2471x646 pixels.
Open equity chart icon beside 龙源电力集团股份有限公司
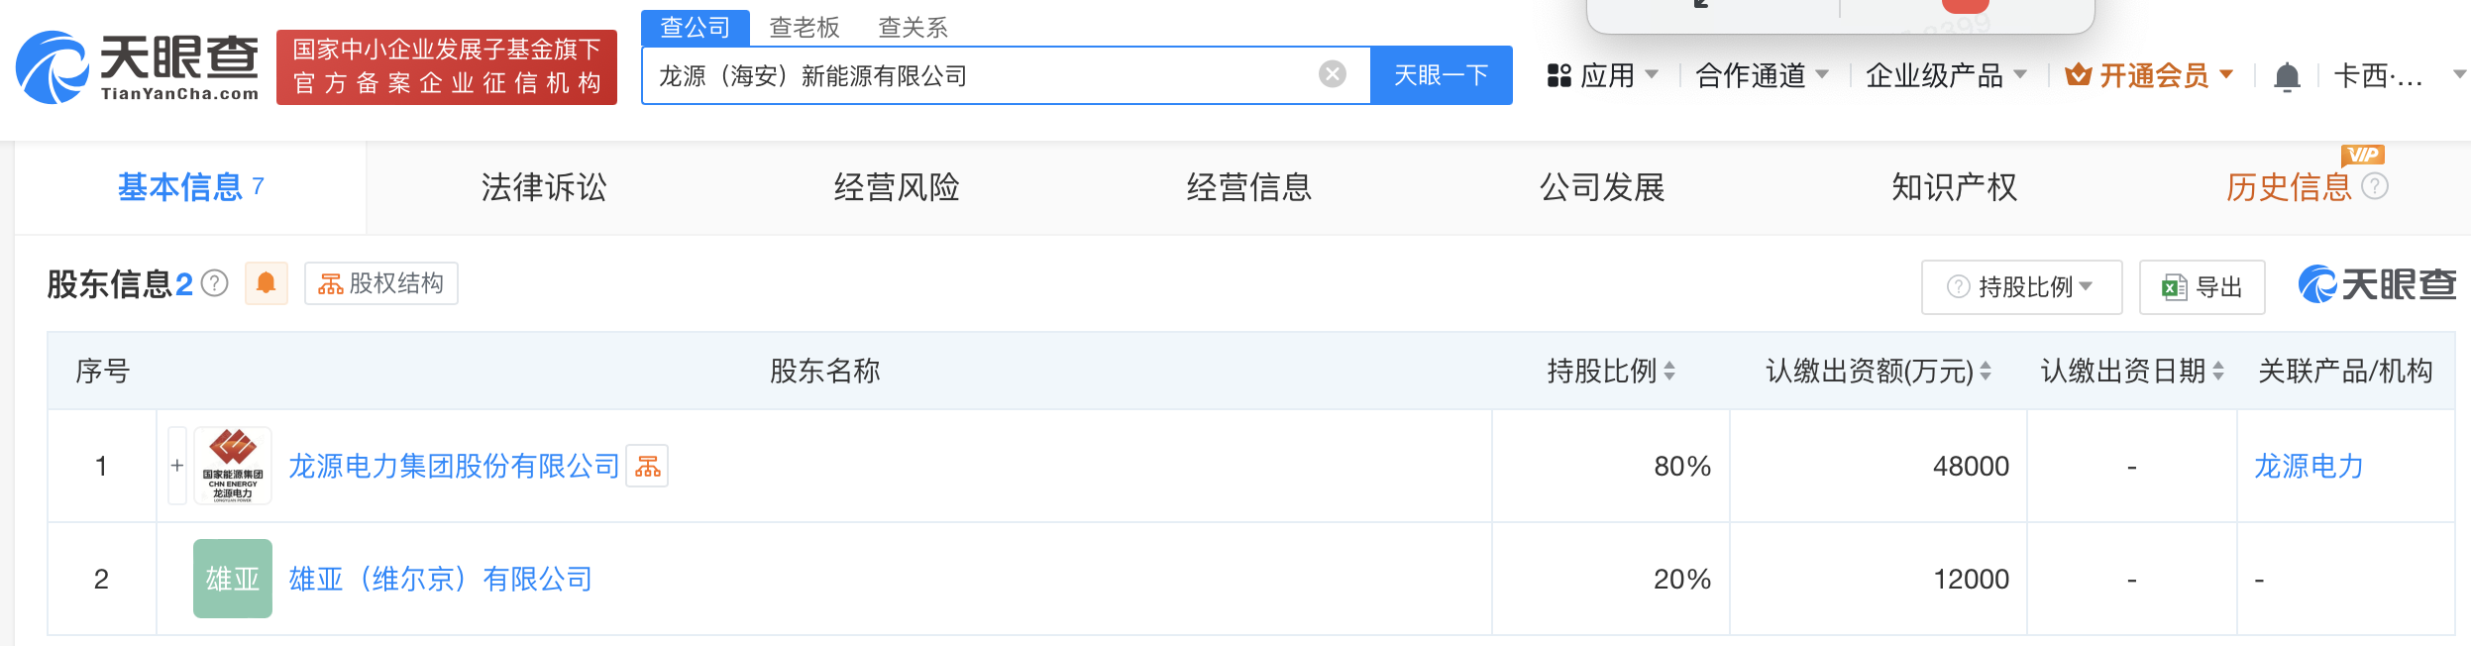point(648,467)
